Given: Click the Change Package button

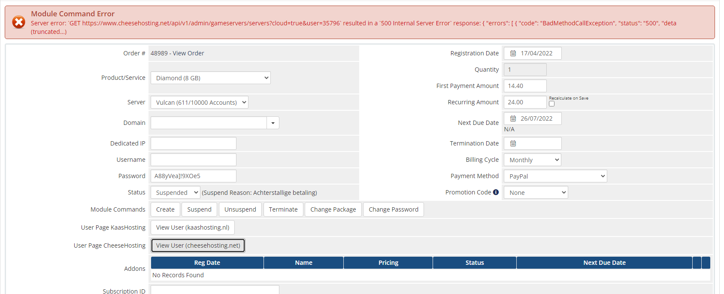Looking at the screenshot, I should click(333, 209).
